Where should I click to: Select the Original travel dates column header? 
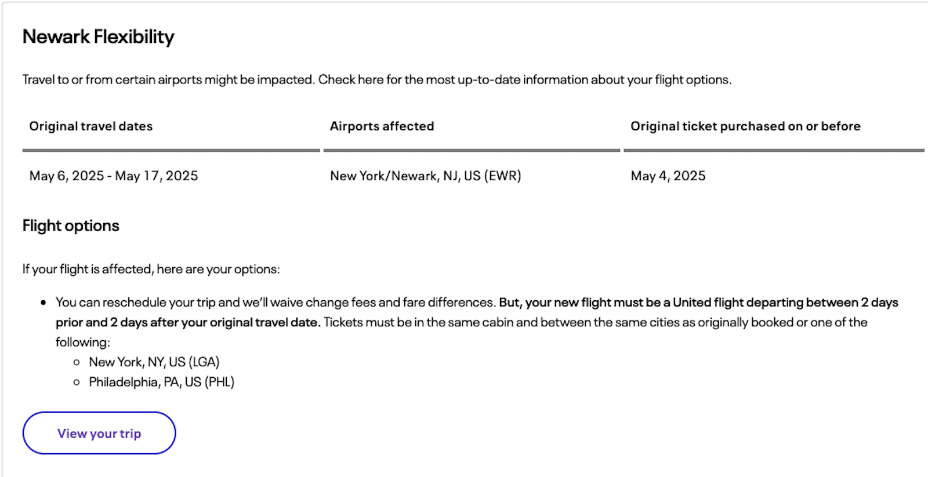pyautogui.click(x=91, y=126)
